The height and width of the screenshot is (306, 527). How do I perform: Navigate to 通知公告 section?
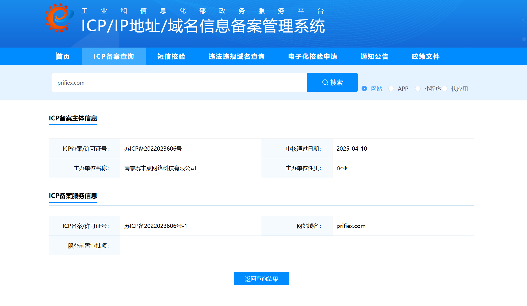coord(374,56)
